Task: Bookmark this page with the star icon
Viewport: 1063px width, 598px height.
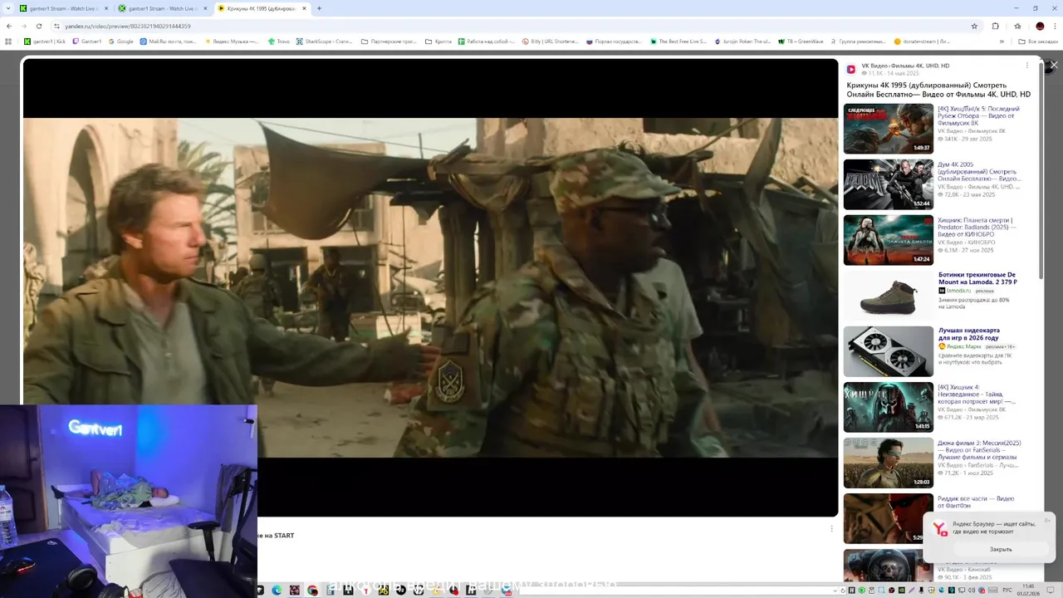Action: [974, 26]
